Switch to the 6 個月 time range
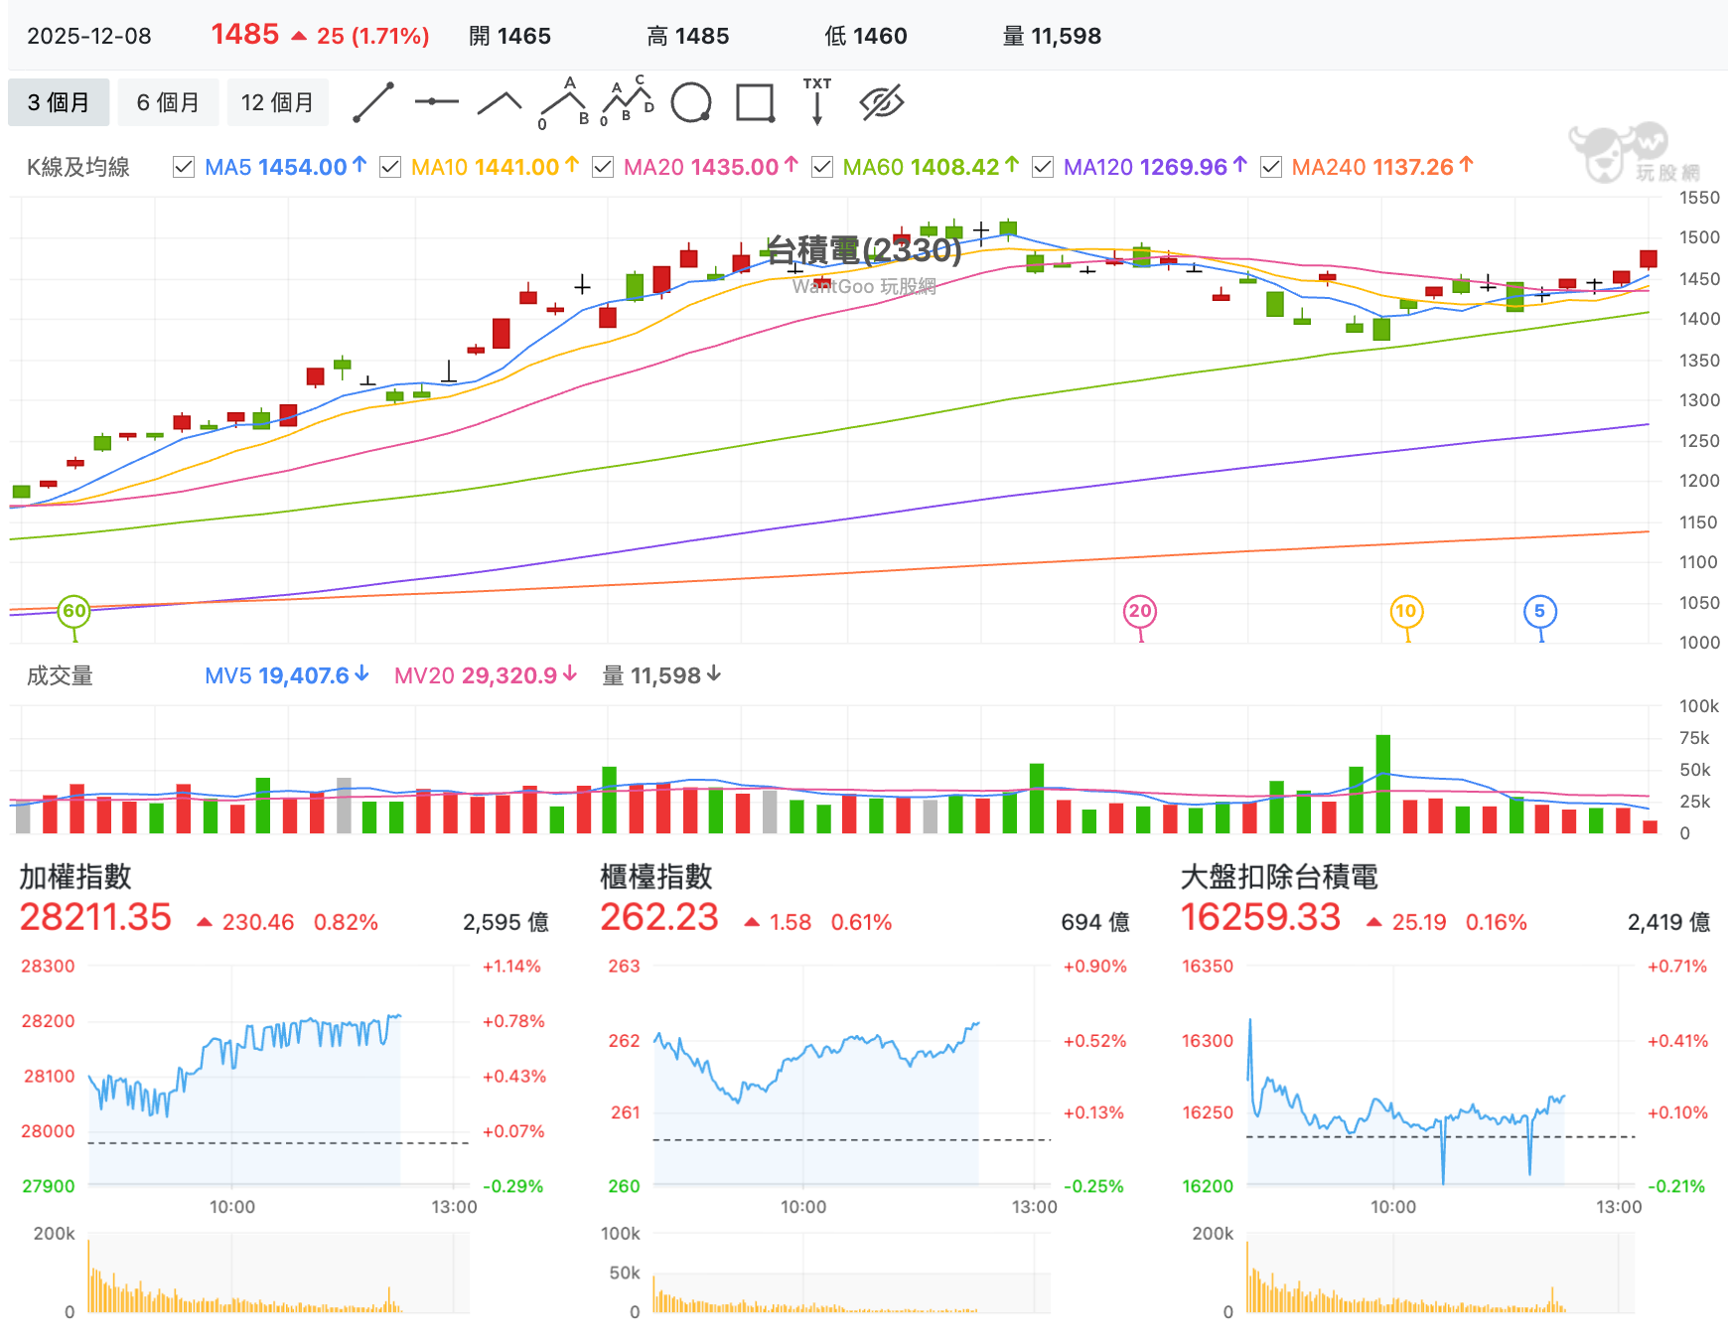 tap(168, 102)
